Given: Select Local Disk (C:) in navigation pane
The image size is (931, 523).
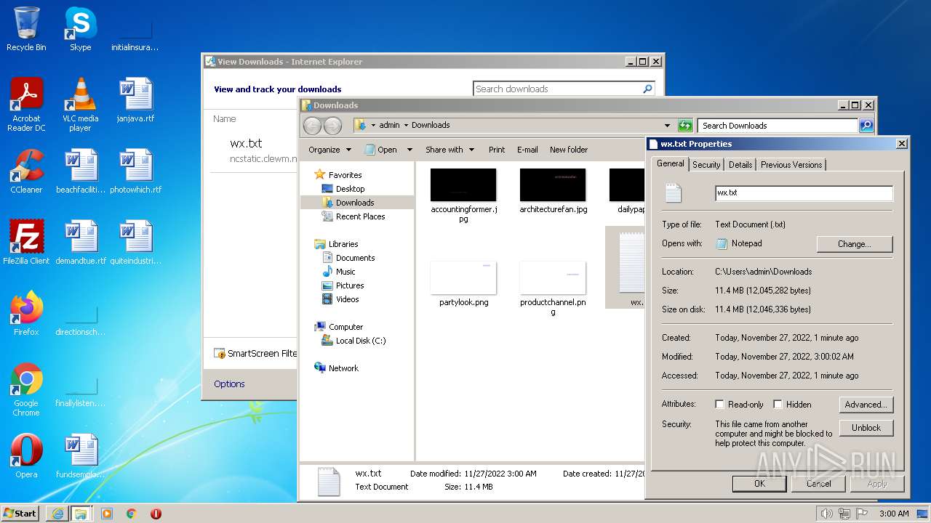Looking at the screenshot, I should pos(361,341).
